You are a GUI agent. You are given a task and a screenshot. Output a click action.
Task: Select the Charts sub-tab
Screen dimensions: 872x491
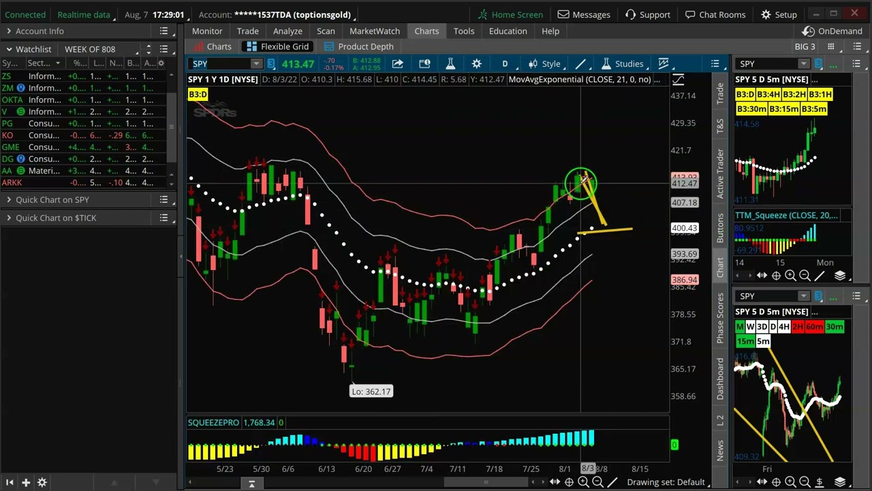pyautogui.click(x=213, y=46)
